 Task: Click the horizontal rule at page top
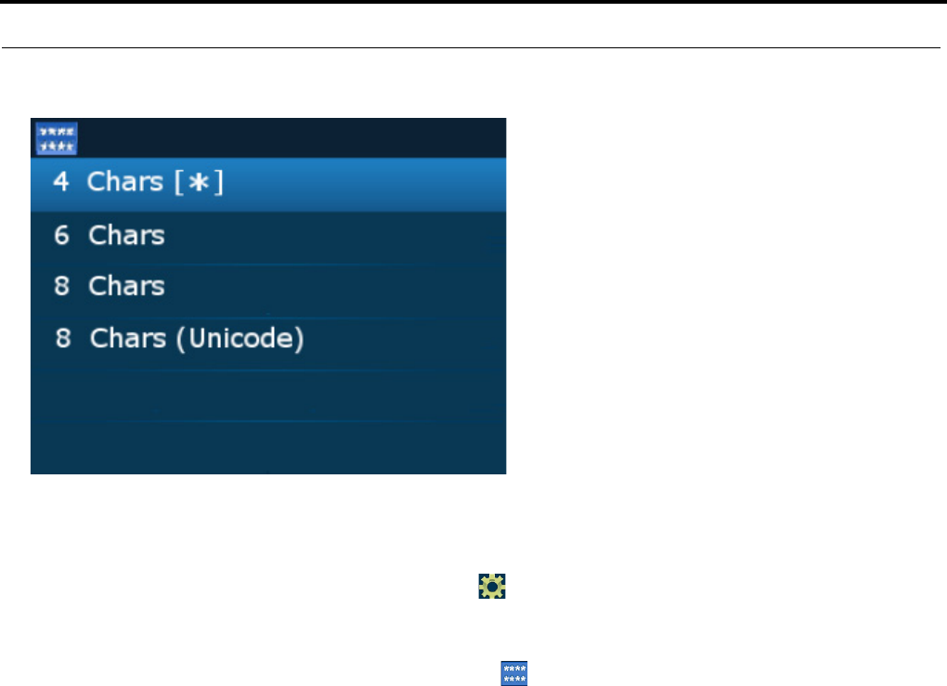(x=471, y=47)
